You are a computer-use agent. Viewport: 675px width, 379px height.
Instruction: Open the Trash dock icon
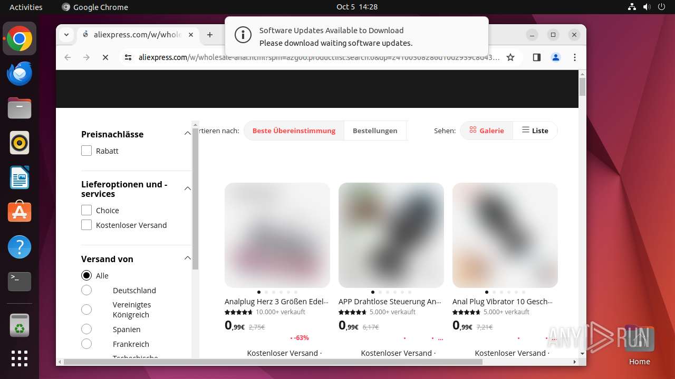[20, 325]
